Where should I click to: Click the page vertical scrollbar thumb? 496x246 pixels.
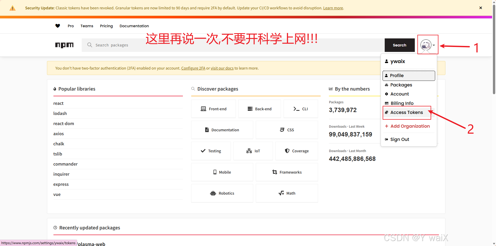coord(494,49)
